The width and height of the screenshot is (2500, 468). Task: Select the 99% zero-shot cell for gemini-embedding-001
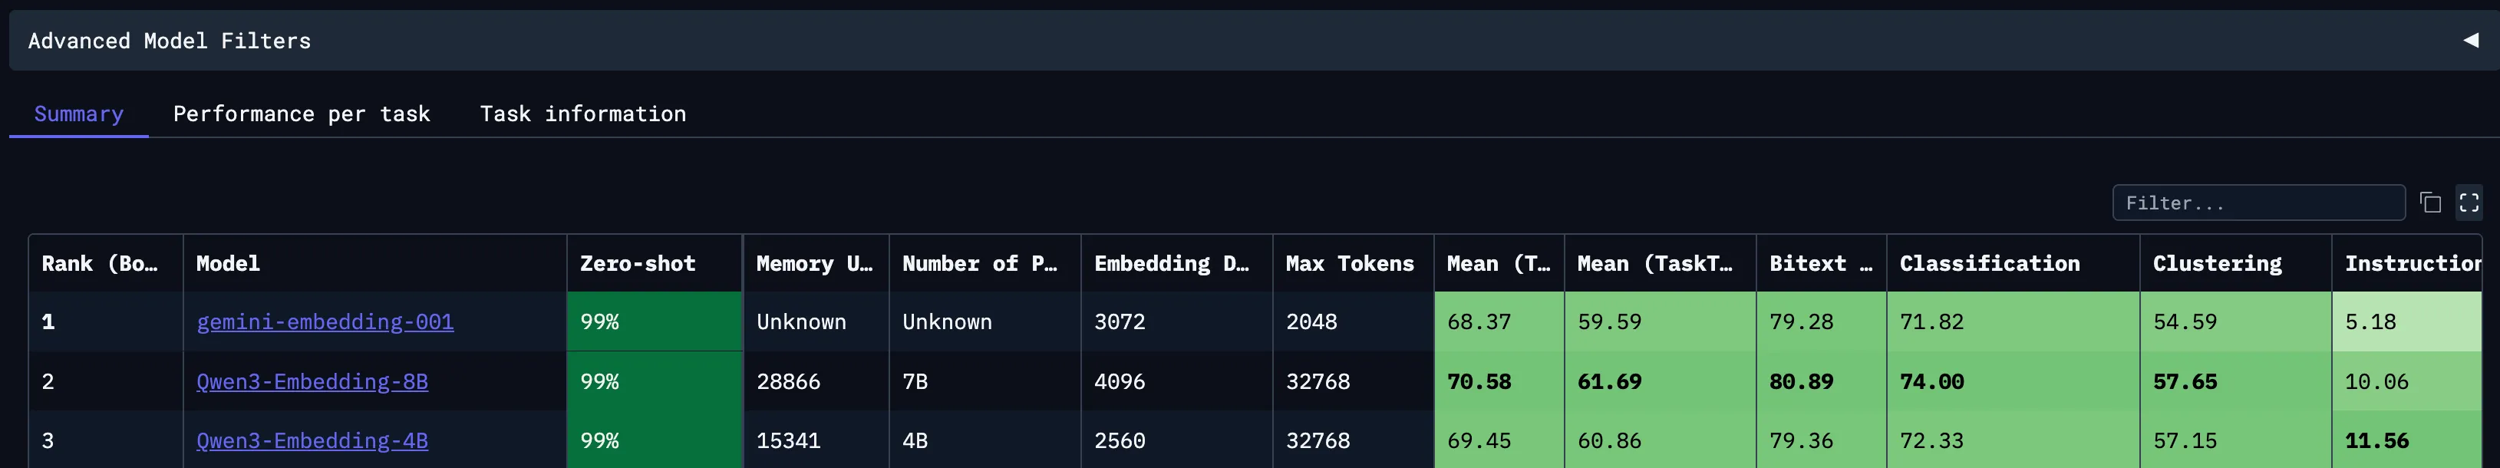click(x=654, y=321)
